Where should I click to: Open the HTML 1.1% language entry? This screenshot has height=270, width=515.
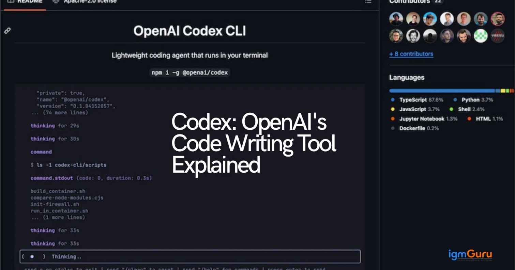[x=485, y=119]
